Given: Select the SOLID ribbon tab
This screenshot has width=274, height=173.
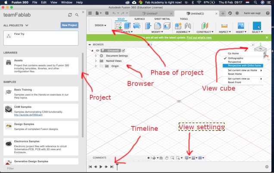Looking at the screenshot, I should (x=121, y=19).
